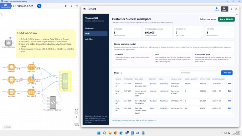Click the comment flag on Setup DB Schema
The width and height of the screenshot is (242, 136).
tap(10, 38)
